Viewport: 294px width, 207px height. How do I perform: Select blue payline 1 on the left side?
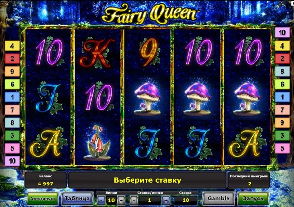pos(12,97)
